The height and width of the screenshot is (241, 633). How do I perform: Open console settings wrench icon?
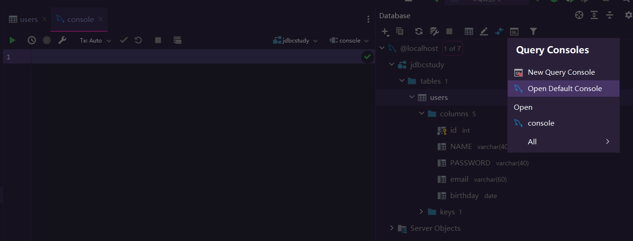coord(62,40)
